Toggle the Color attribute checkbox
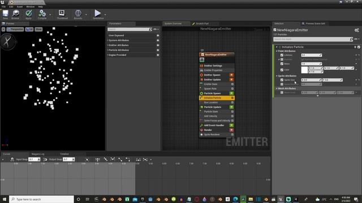This screenshot has width=362, height=203. (x=282, y=70)
